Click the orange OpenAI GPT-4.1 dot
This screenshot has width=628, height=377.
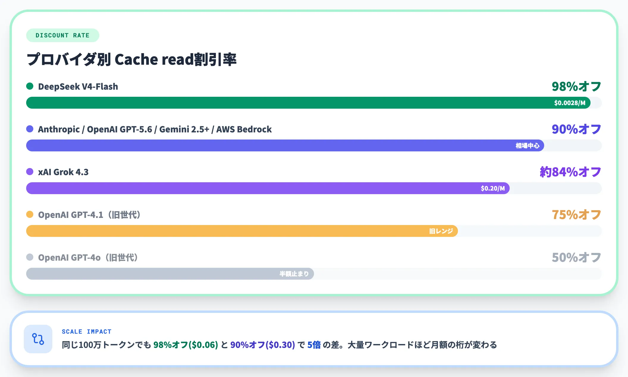tap(30, 214)
